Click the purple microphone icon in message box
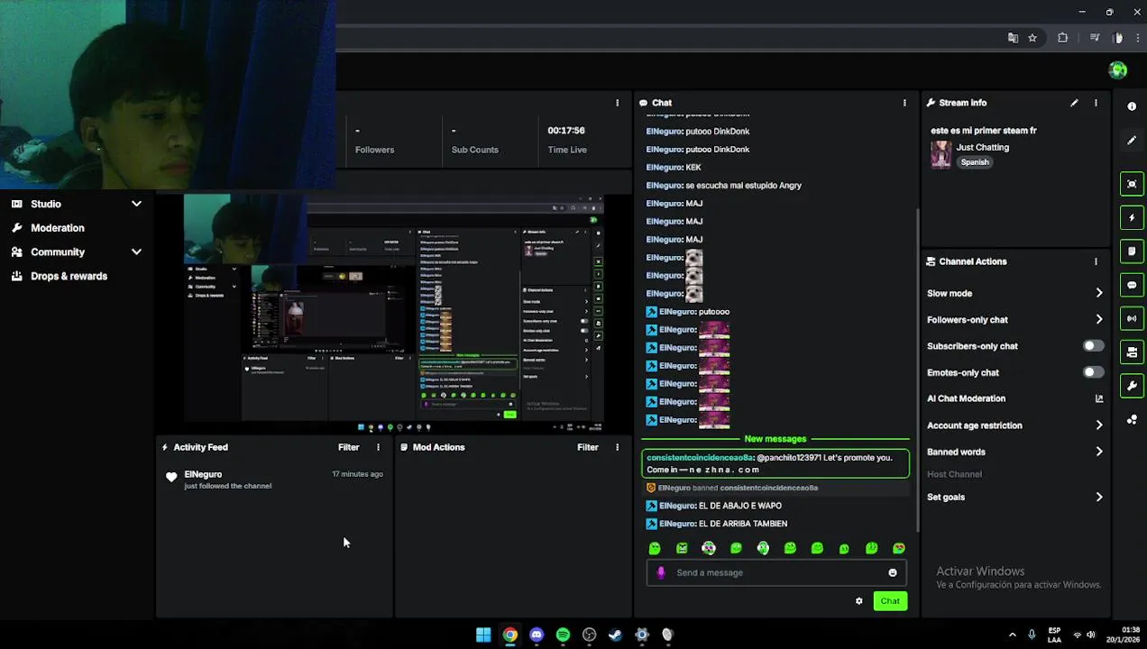This screenshot has width=1147, height=649. tap(661, 572)
